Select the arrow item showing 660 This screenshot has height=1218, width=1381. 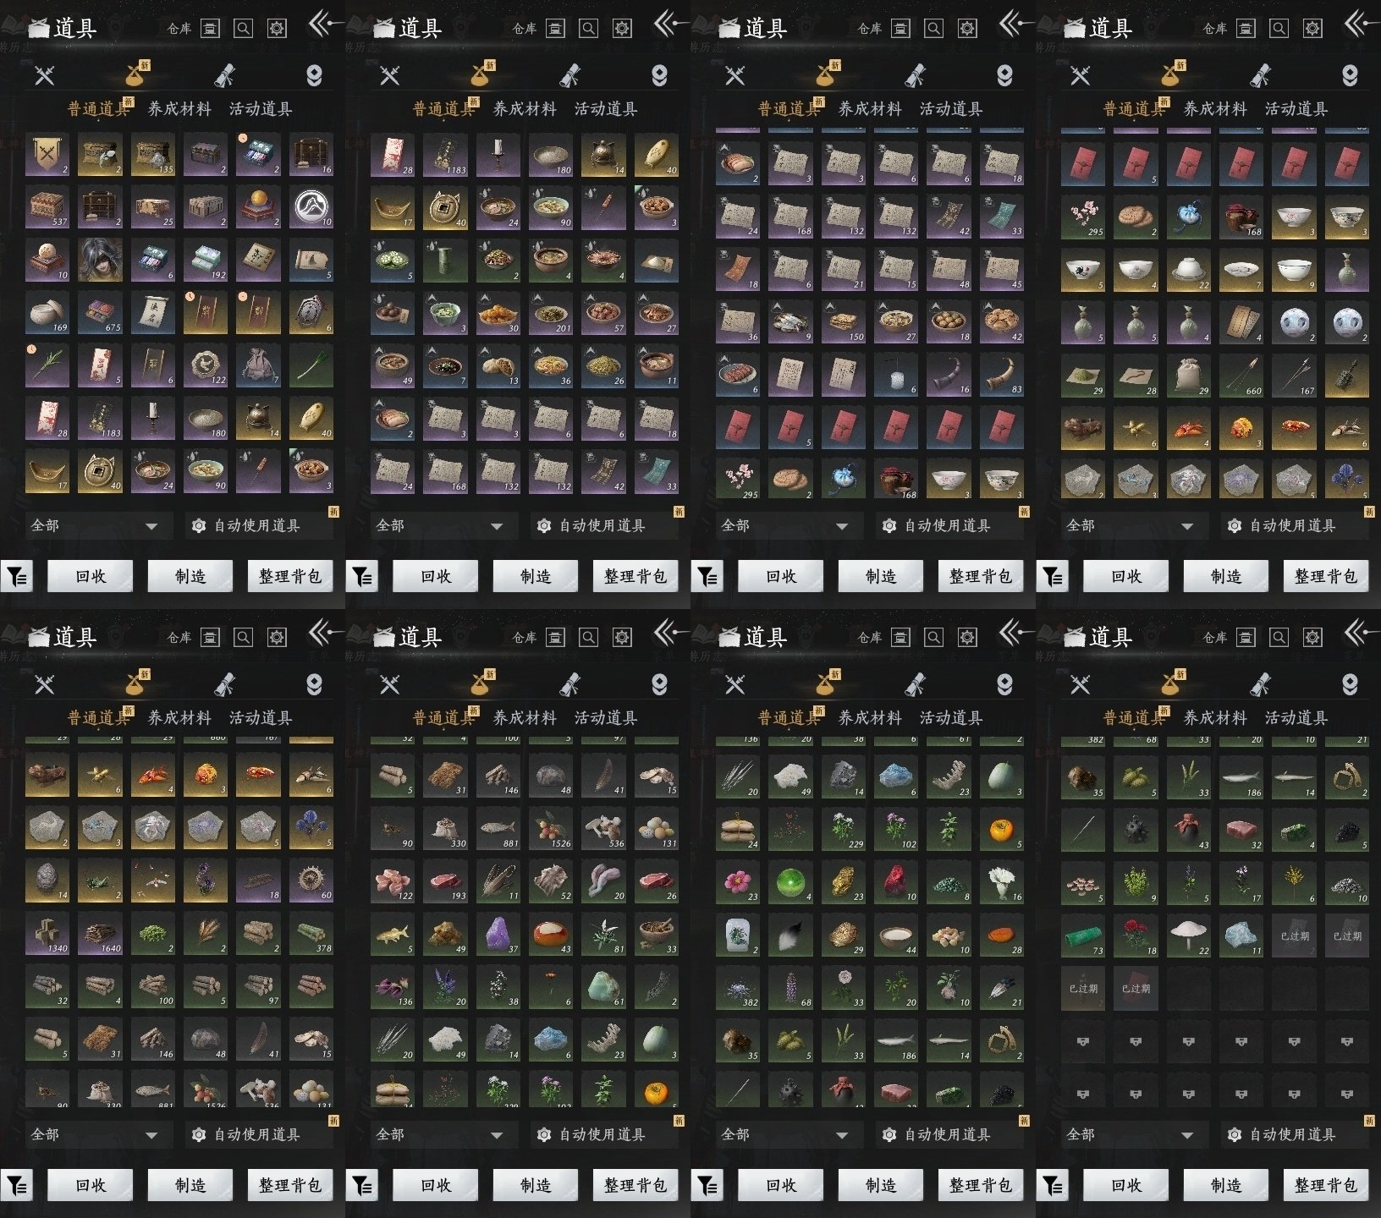[x=1241, y=375]
